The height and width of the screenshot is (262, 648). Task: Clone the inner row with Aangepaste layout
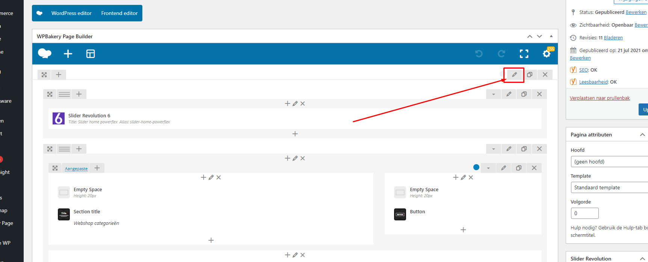coord(519,168)
